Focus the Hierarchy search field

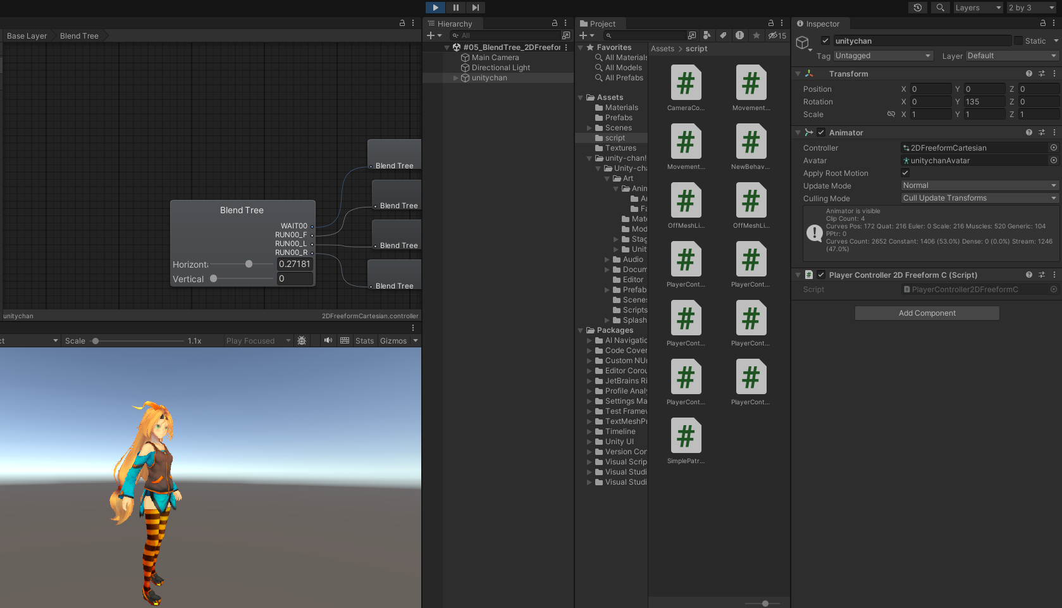click(505, 35)
